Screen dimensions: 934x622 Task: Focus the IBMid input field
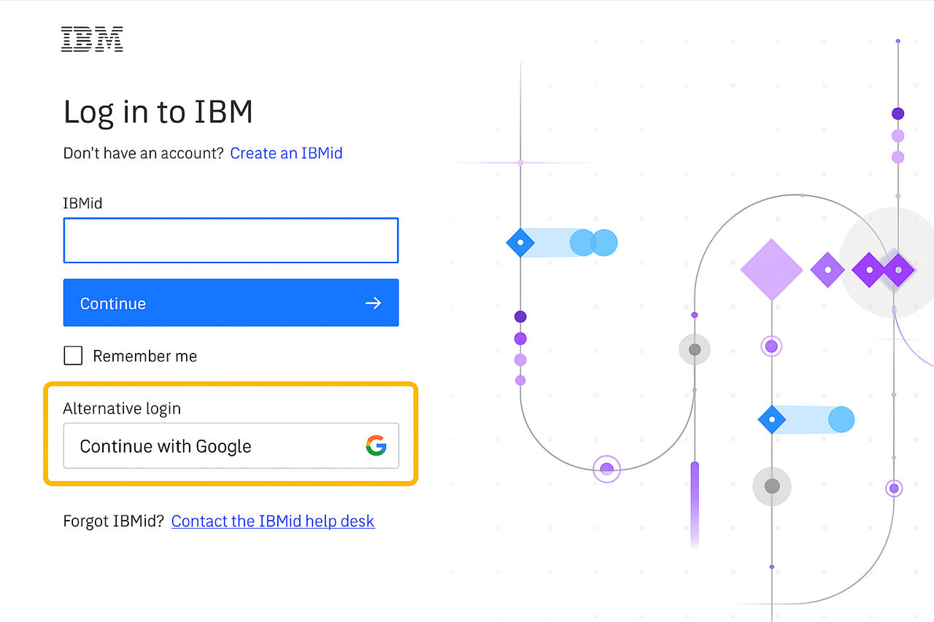(231, 240)
